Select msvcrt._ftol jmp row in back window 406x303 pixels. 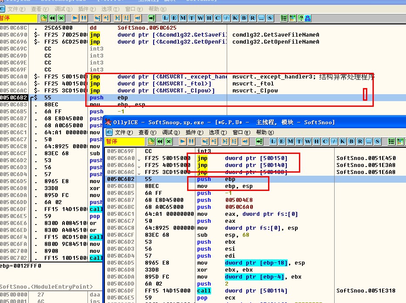(x=203, y=84)
